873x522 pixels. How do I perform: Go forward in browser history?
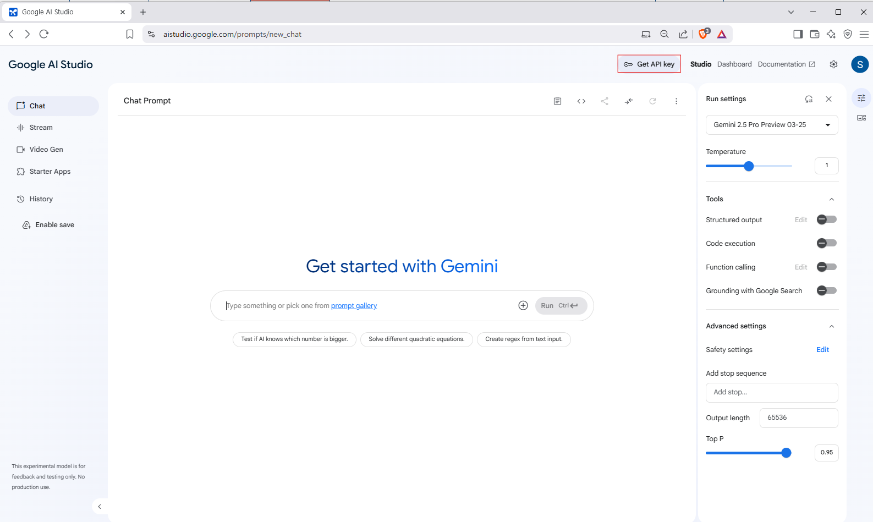tap(27, 34)
